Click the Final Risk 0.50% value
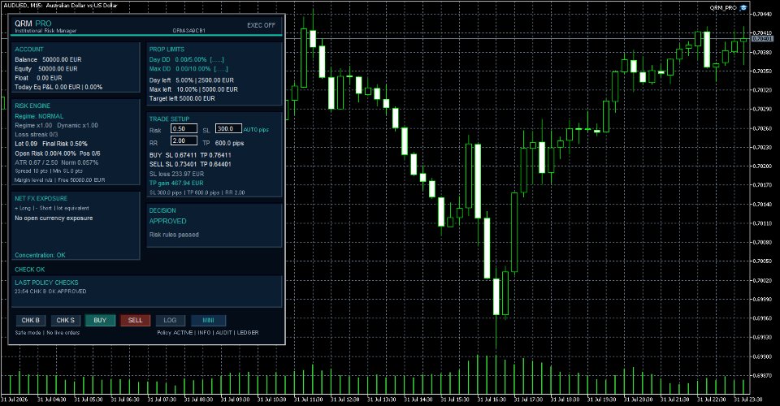The image size is (780, 406). tap(65, 144)
